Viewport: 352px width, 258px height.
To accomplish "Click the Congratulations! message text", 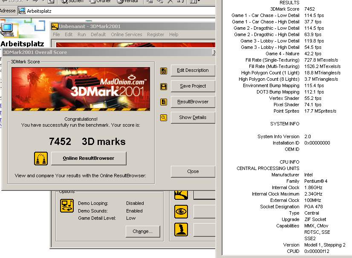I will tap(81, 119).
